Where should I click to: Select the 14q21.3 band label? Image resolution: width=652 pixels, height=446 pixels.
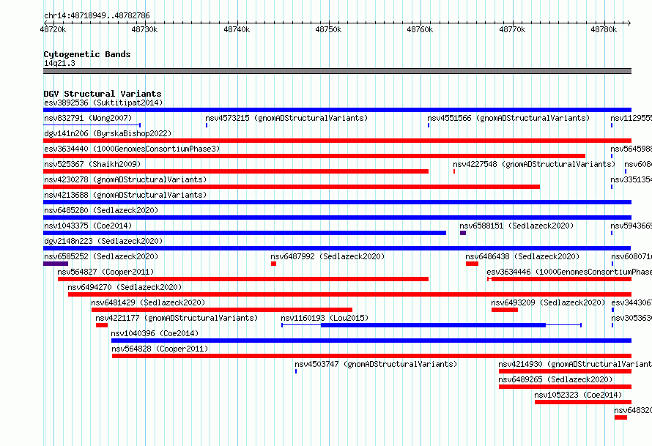(x=59, y=63)
